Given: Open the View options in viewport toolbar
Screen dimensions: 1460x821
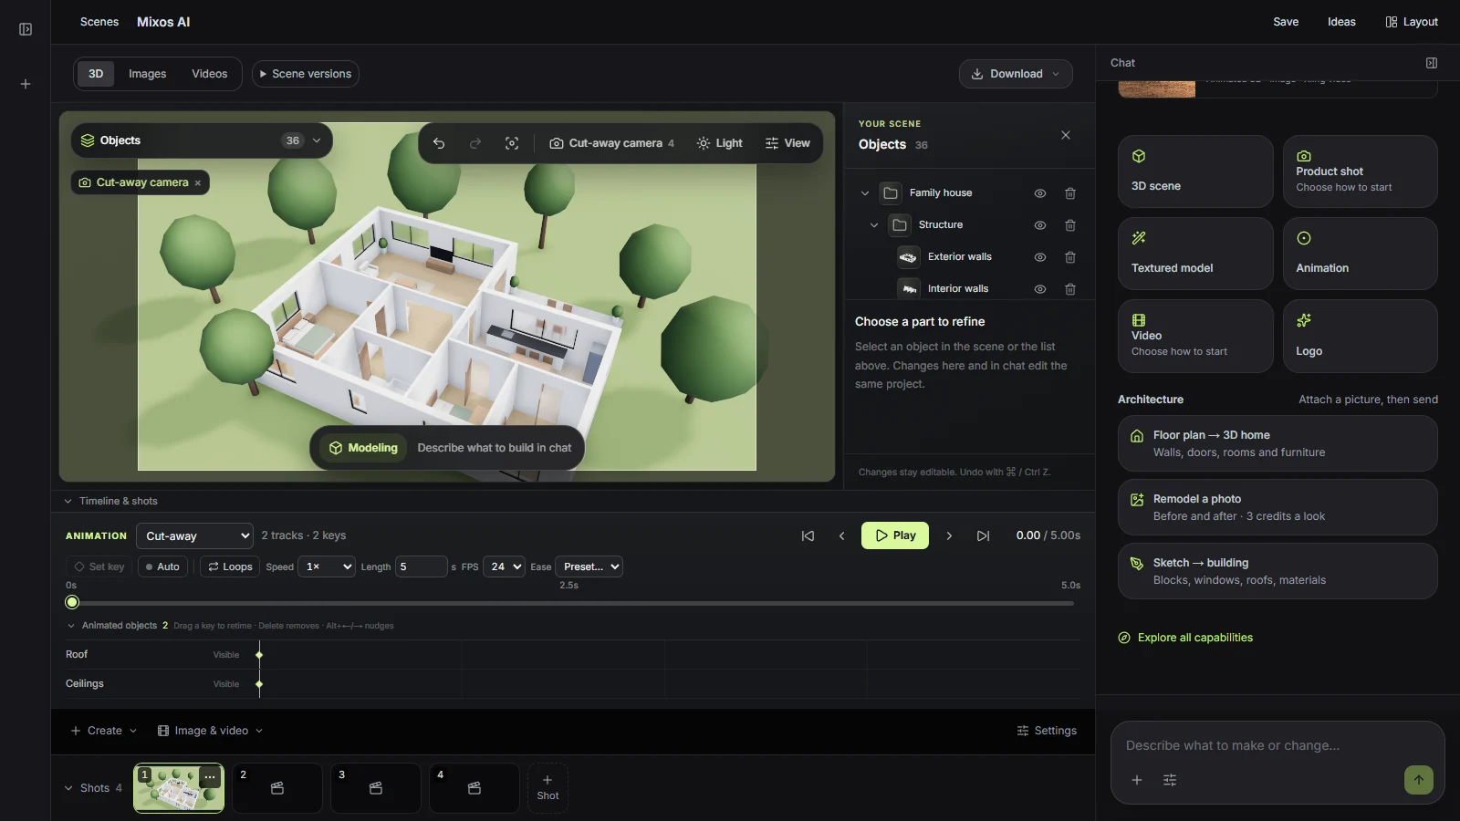Looking at the screenshot, I should pyautogui.click(x=787, y=143).
